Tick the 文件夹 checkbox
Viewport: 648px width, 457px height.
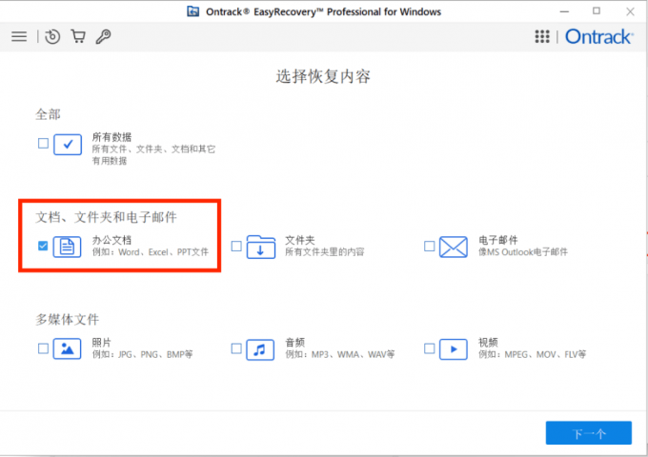[235, 246]
